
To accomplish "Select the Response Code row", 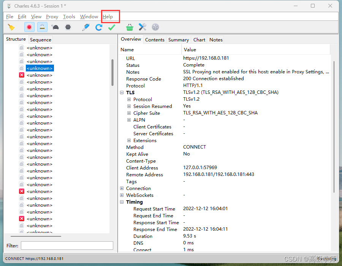I will point(225,79).
